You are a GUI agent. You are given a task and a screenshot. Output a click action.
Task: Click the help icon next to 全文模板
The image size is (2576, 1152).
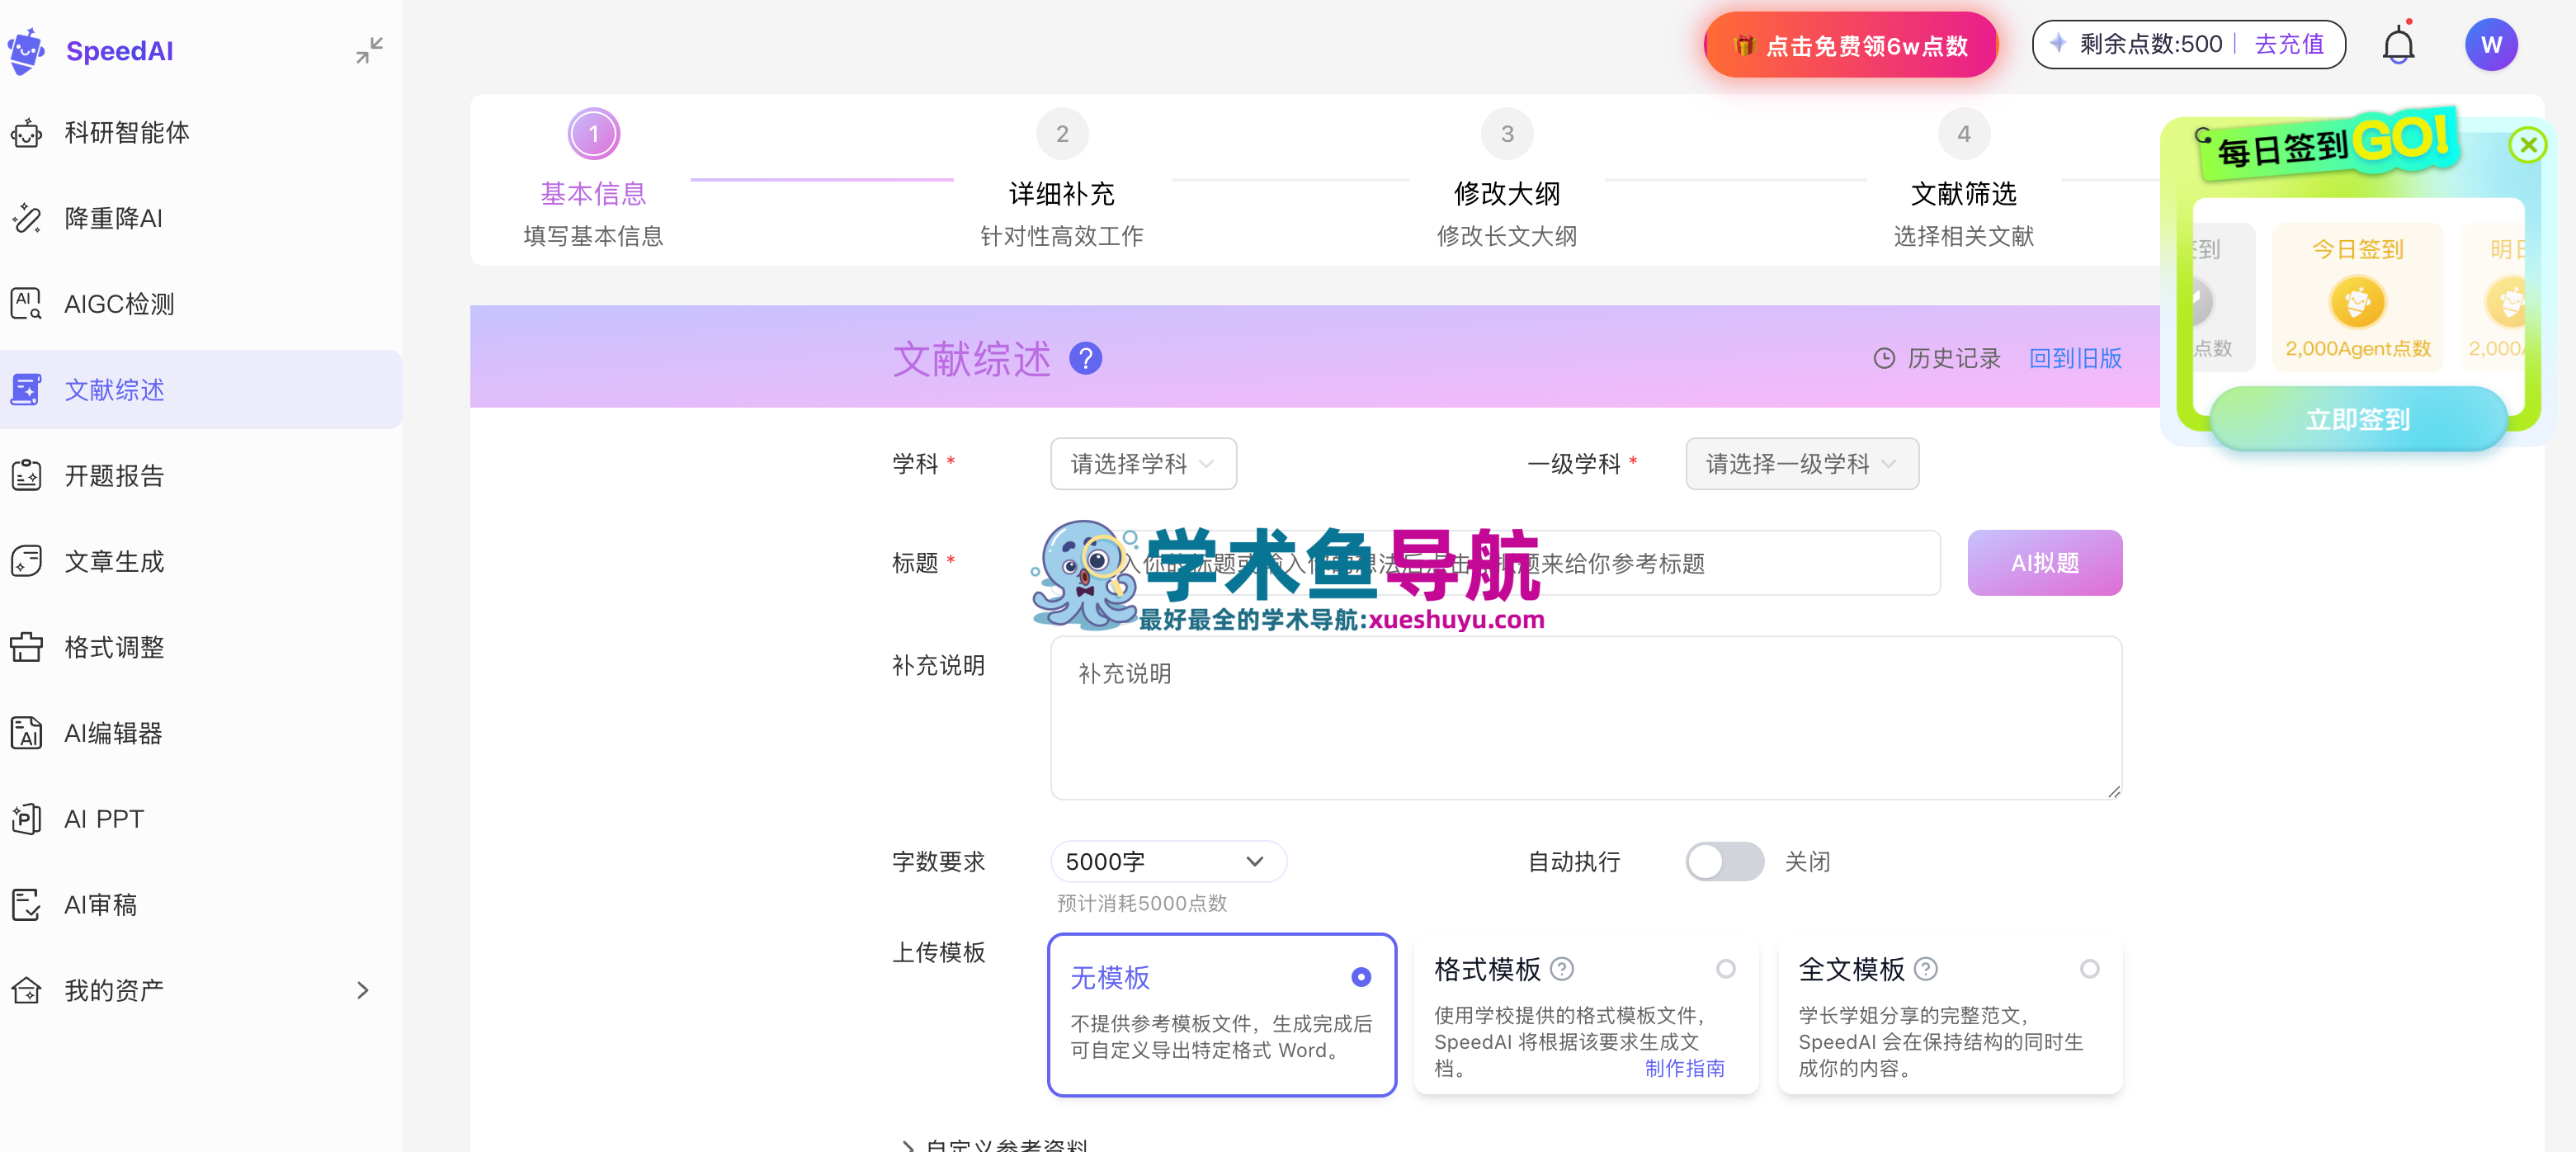[1926, 969]
